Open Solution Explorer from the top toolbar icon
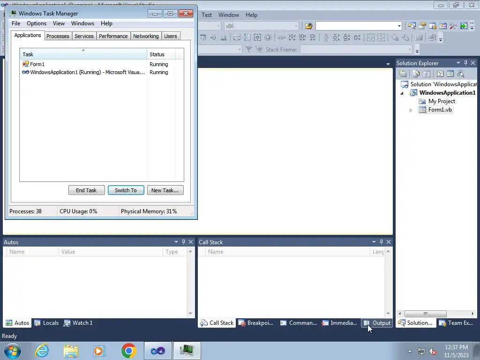This screenshot has height=360, width=480. tap(412, 26)
